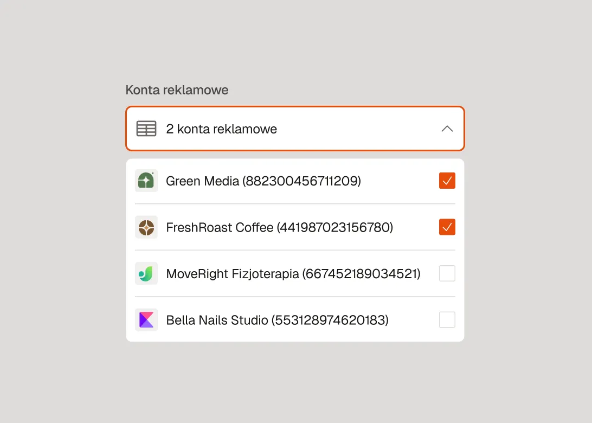Select FreshRoast Coffee from the list
Viewport: 592px width, 423px height.
point(279,227)
